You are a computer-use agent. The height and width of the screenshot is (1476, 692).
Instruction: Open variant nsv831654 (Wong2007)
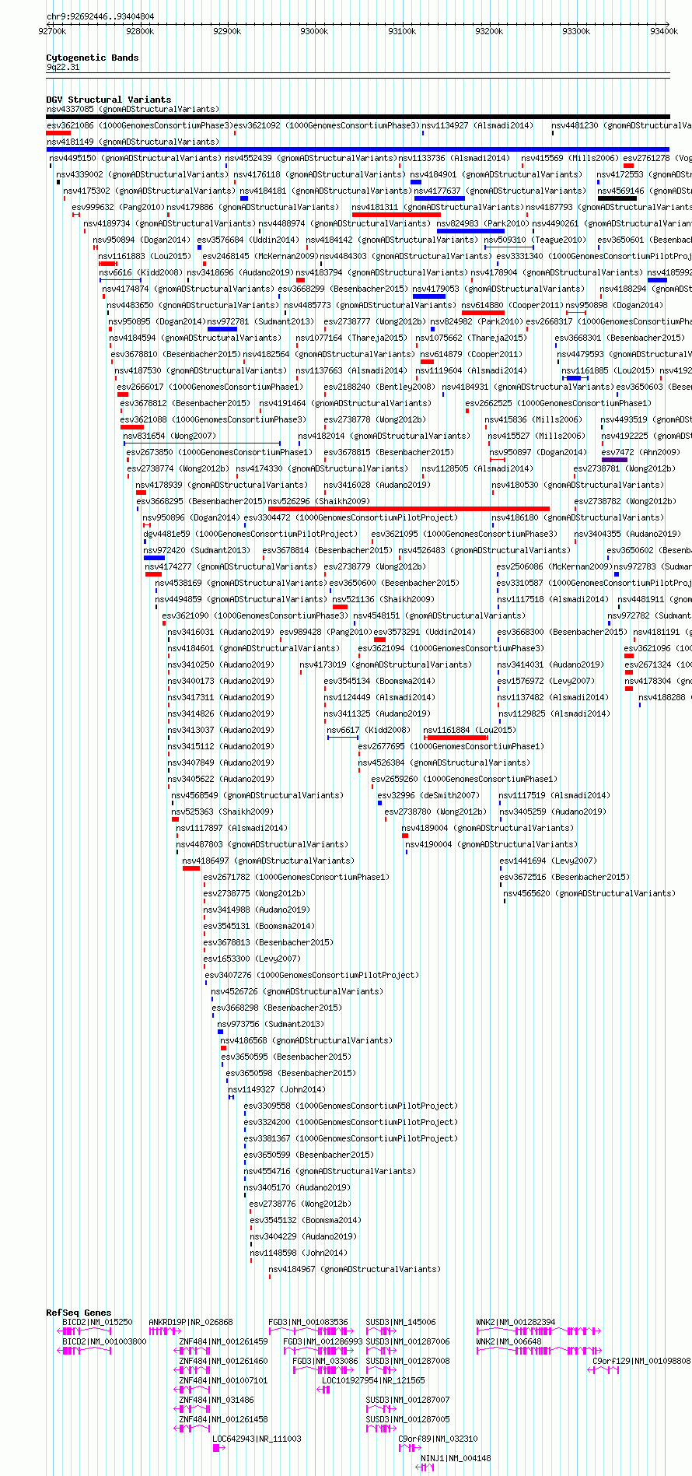click(170, 436)
